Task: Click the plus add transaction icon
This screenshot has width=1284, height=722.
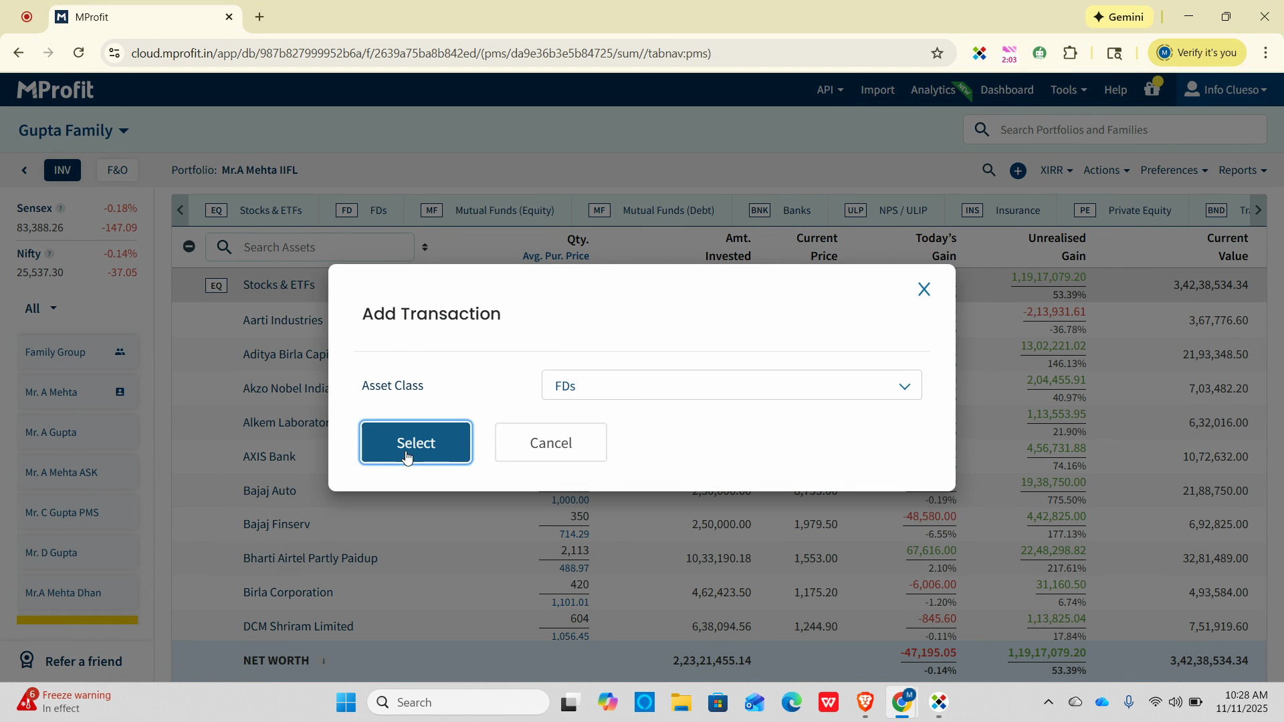Action: click(x=1017, y=171)
